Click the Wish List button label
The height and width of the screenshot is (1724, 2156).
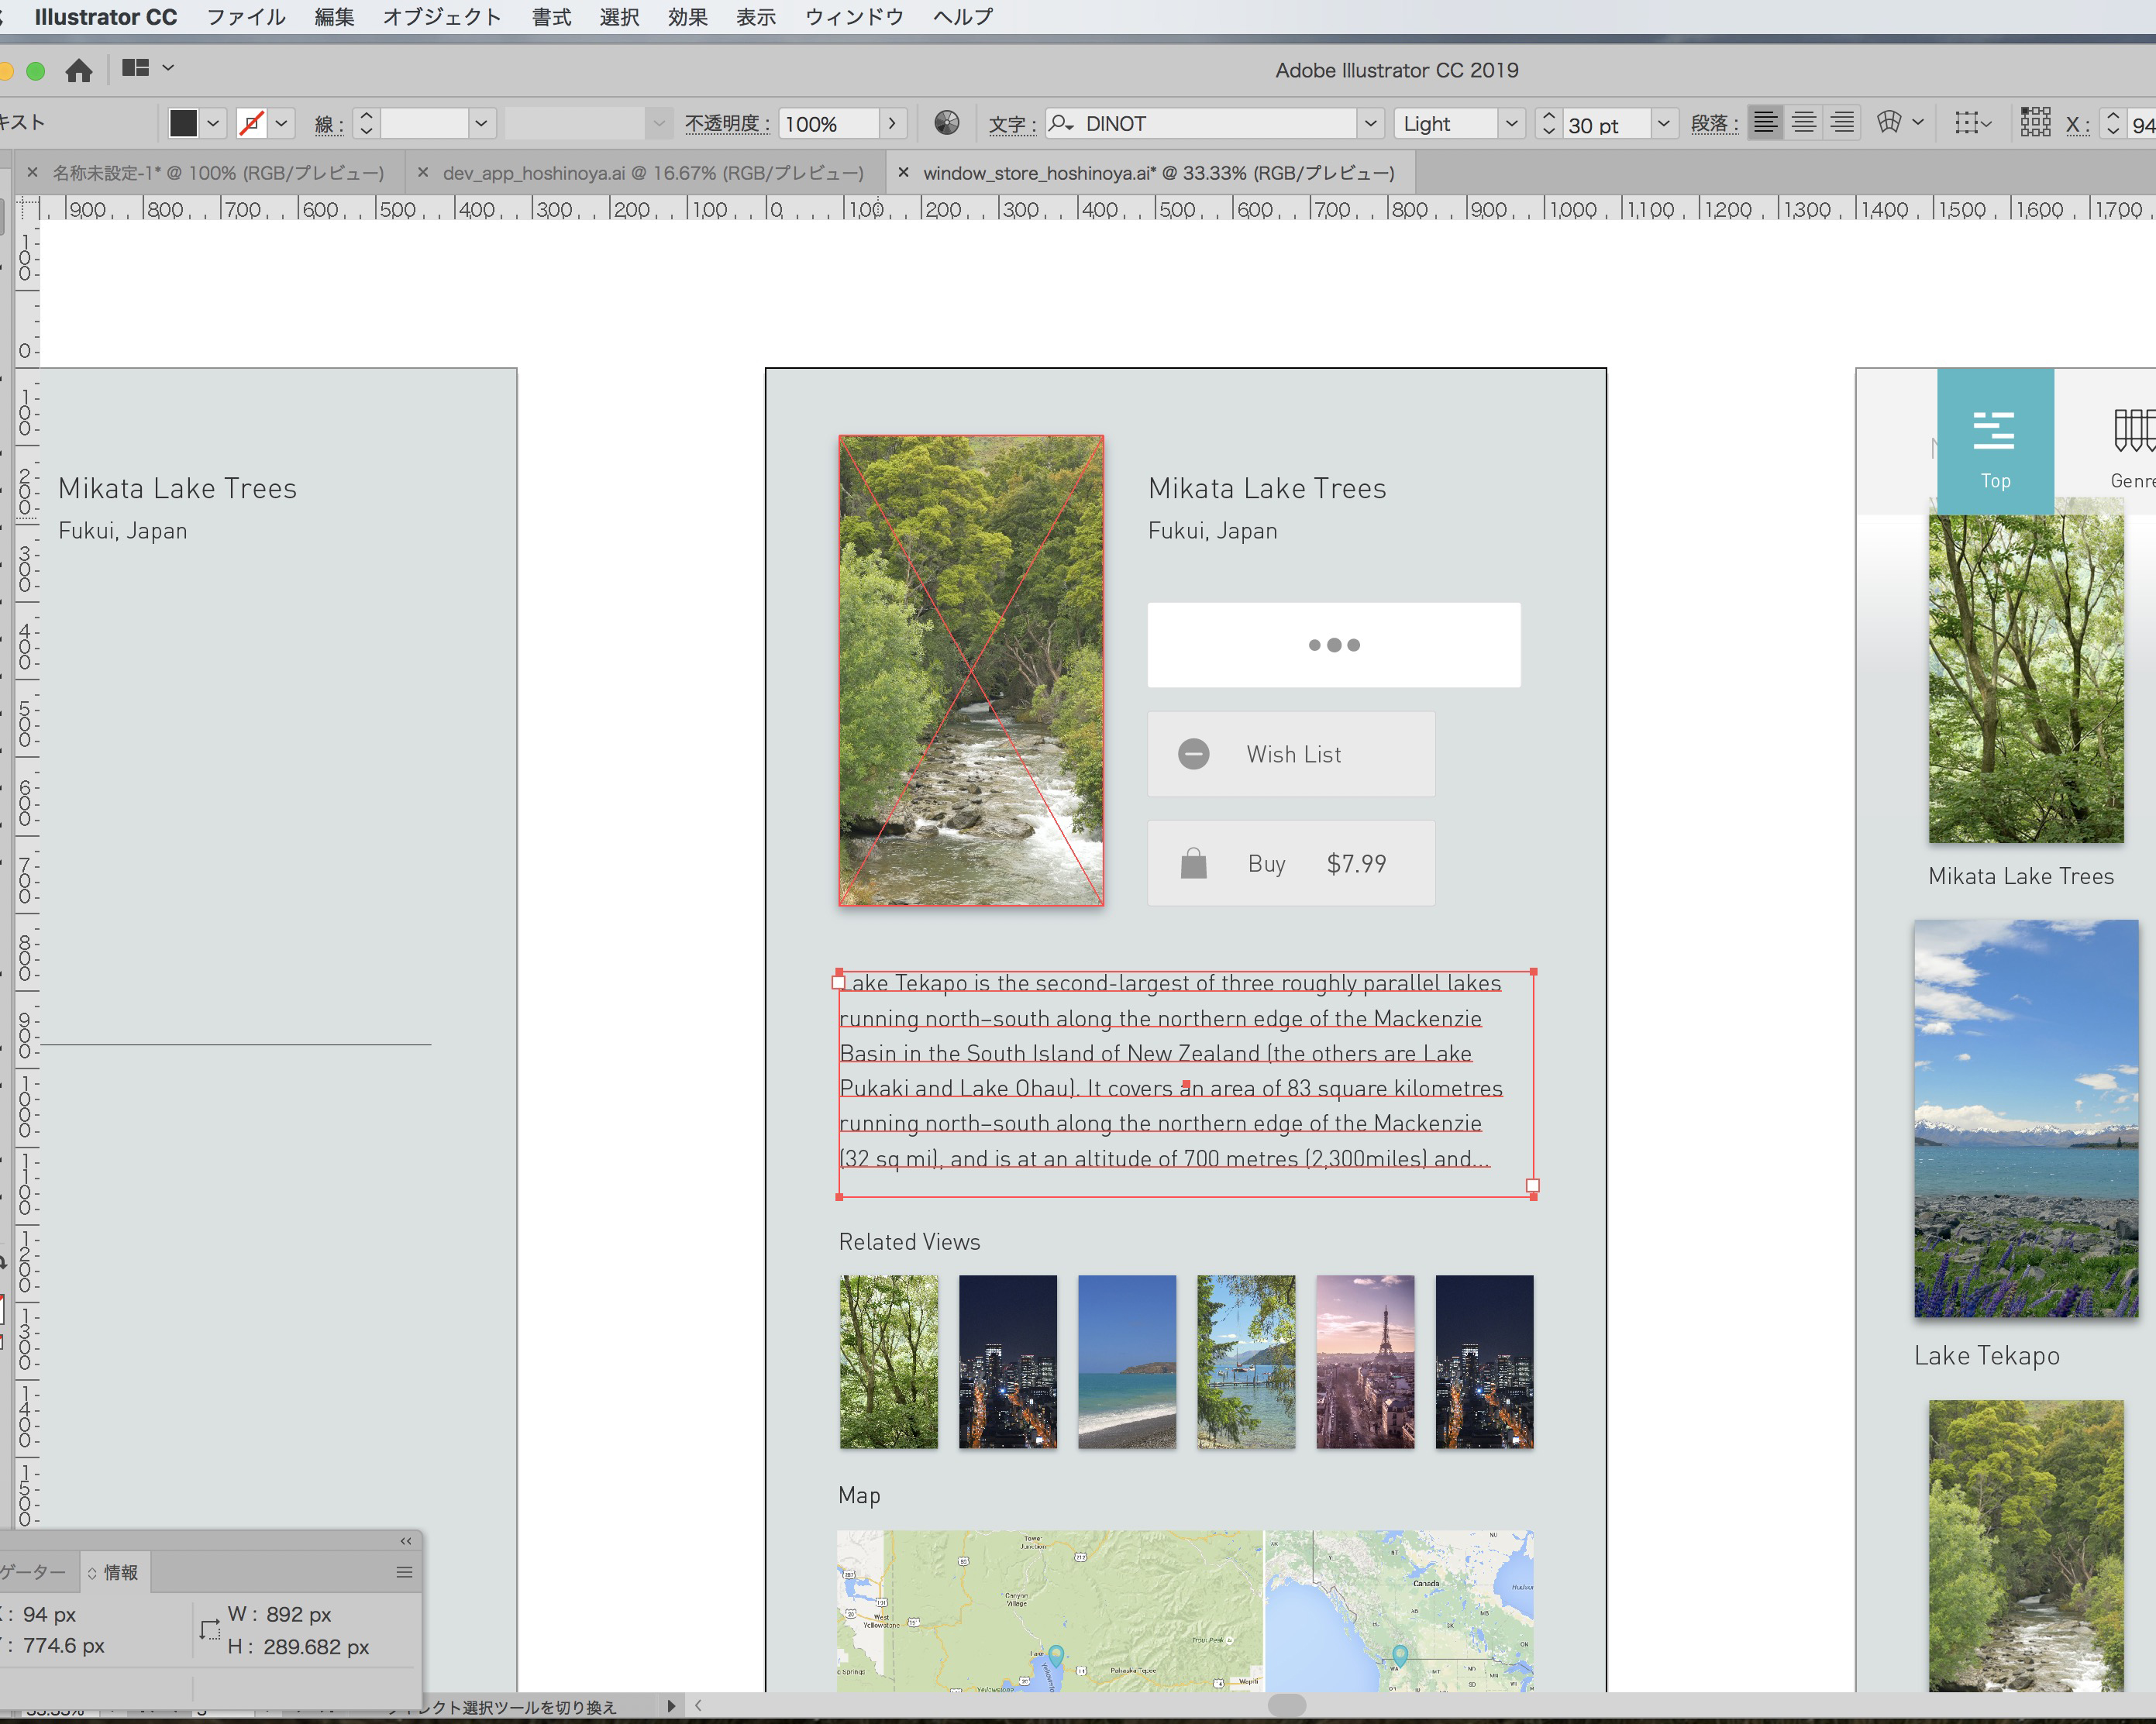(1293, 755)
